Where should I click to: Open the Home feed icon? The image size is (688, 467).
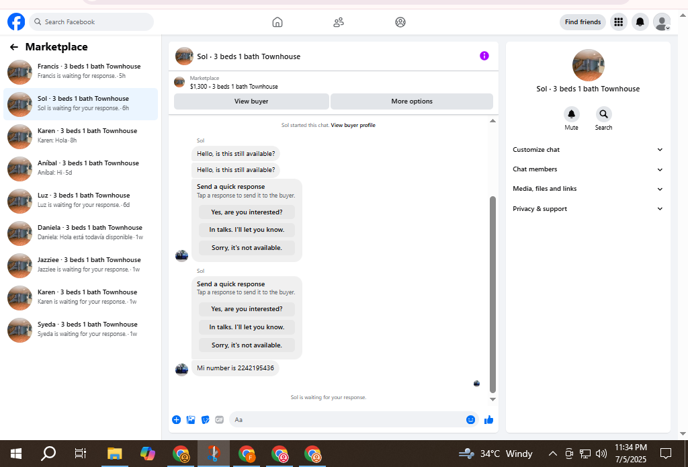pyautogui.click(x=277, y=22)
